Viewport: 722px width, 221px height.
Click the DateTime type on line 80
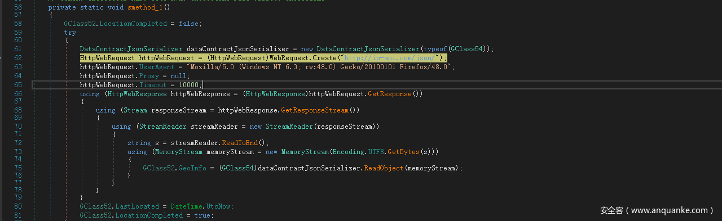click(x=187, y=206)
